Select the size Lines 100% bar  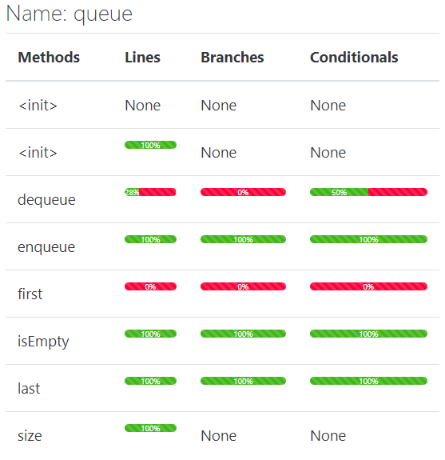[150, 428]
